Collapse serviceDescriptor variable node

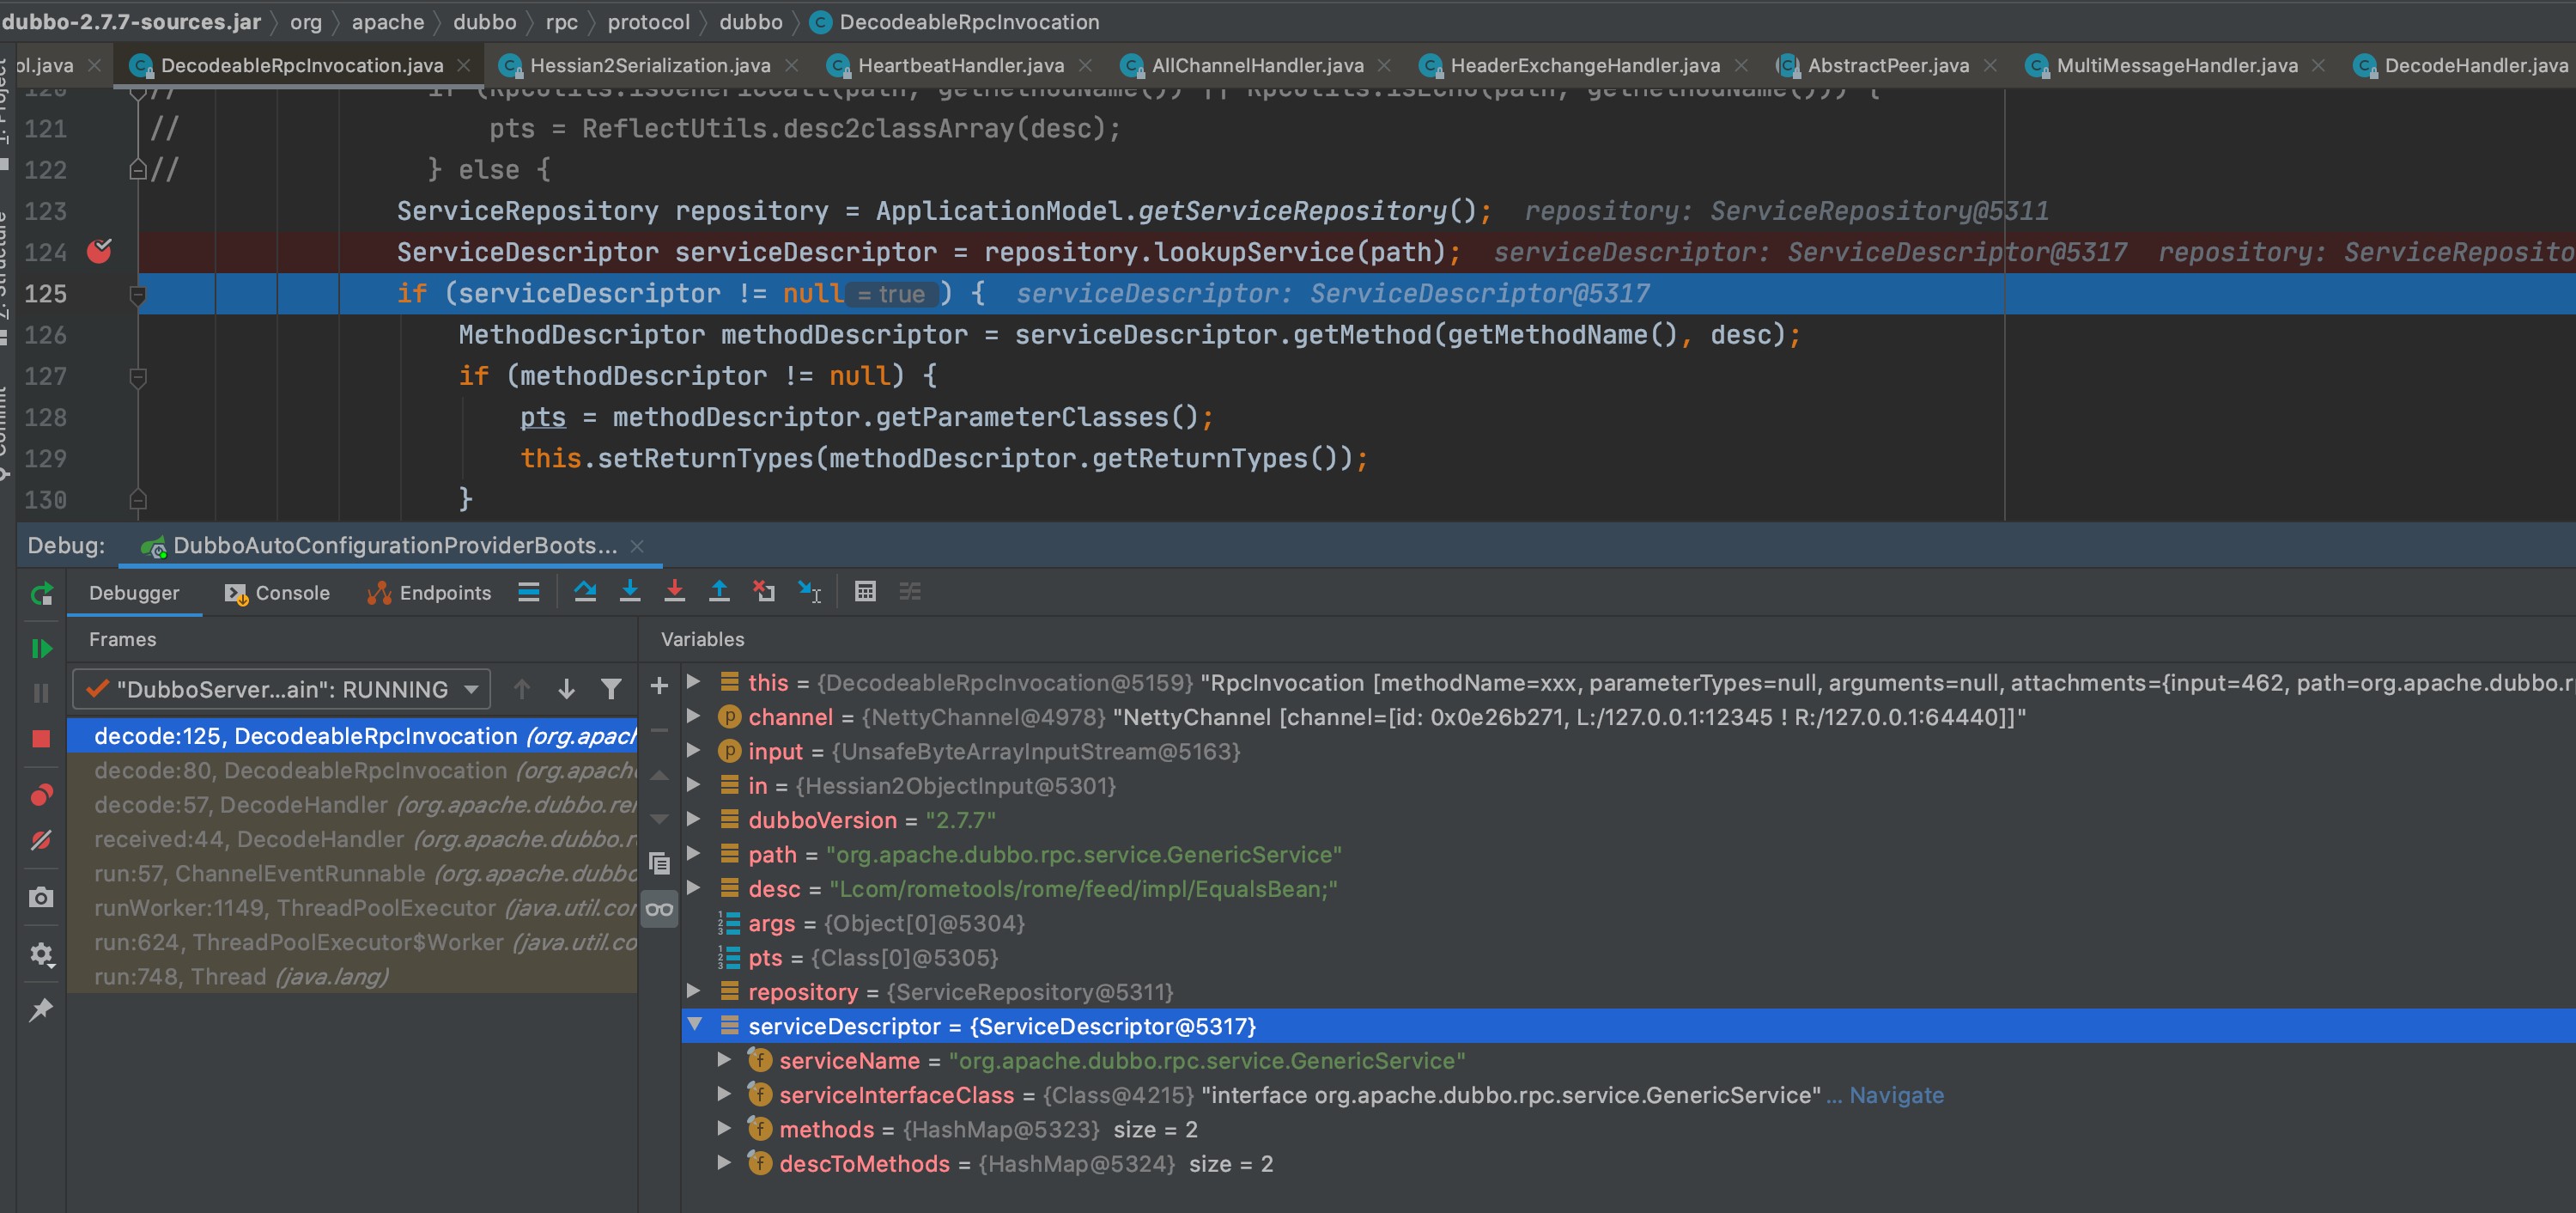694,1024
